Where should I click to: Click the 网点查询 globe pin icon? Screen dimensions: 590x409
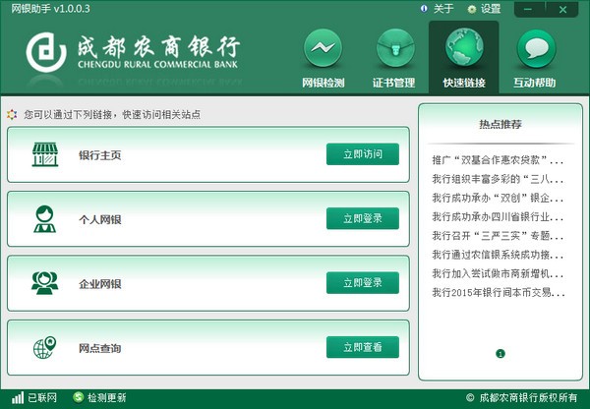pos(45,347)
